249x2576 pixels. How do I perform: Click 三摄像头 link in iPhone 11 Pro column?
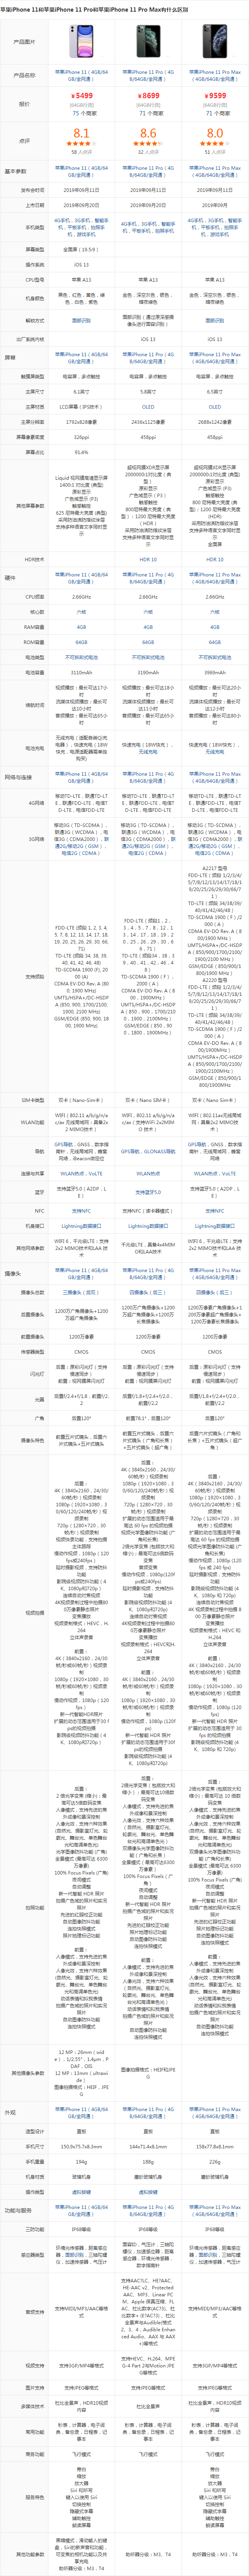click(148, 1292)
